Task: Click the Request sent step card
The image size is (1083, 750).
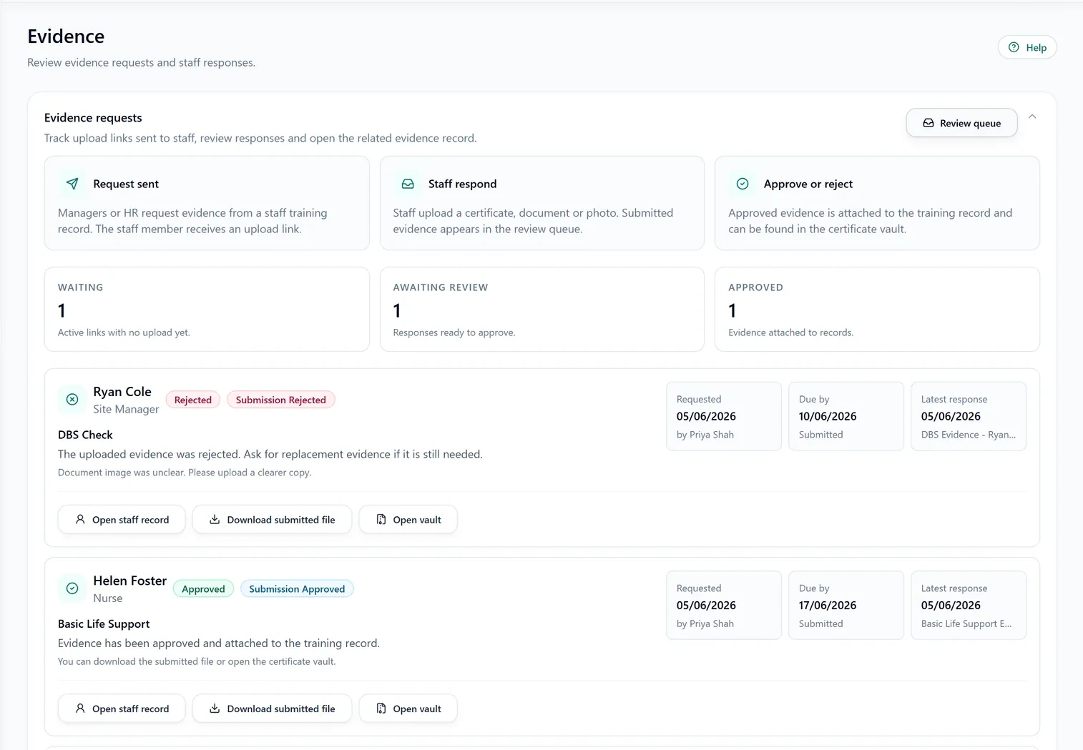Action: pyautogui.click(x=207, y=203)
